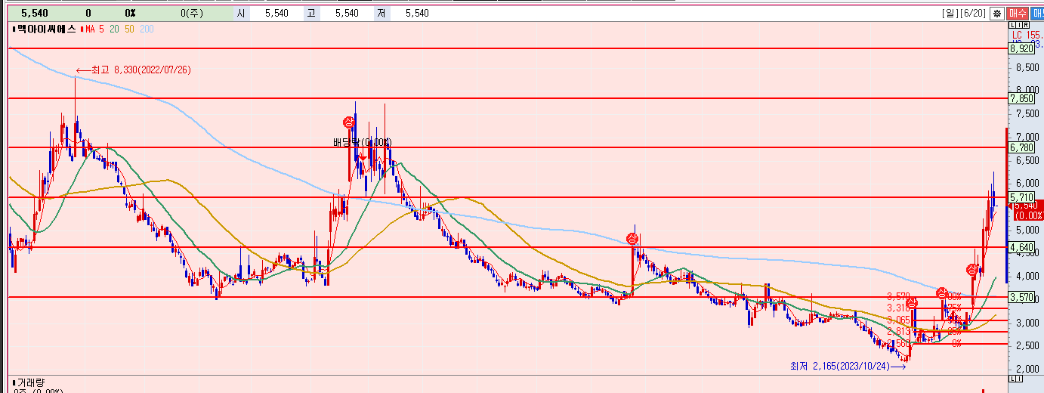Click the 3,570 price line tag
1044x393 pixels.
coord(1021,297)
